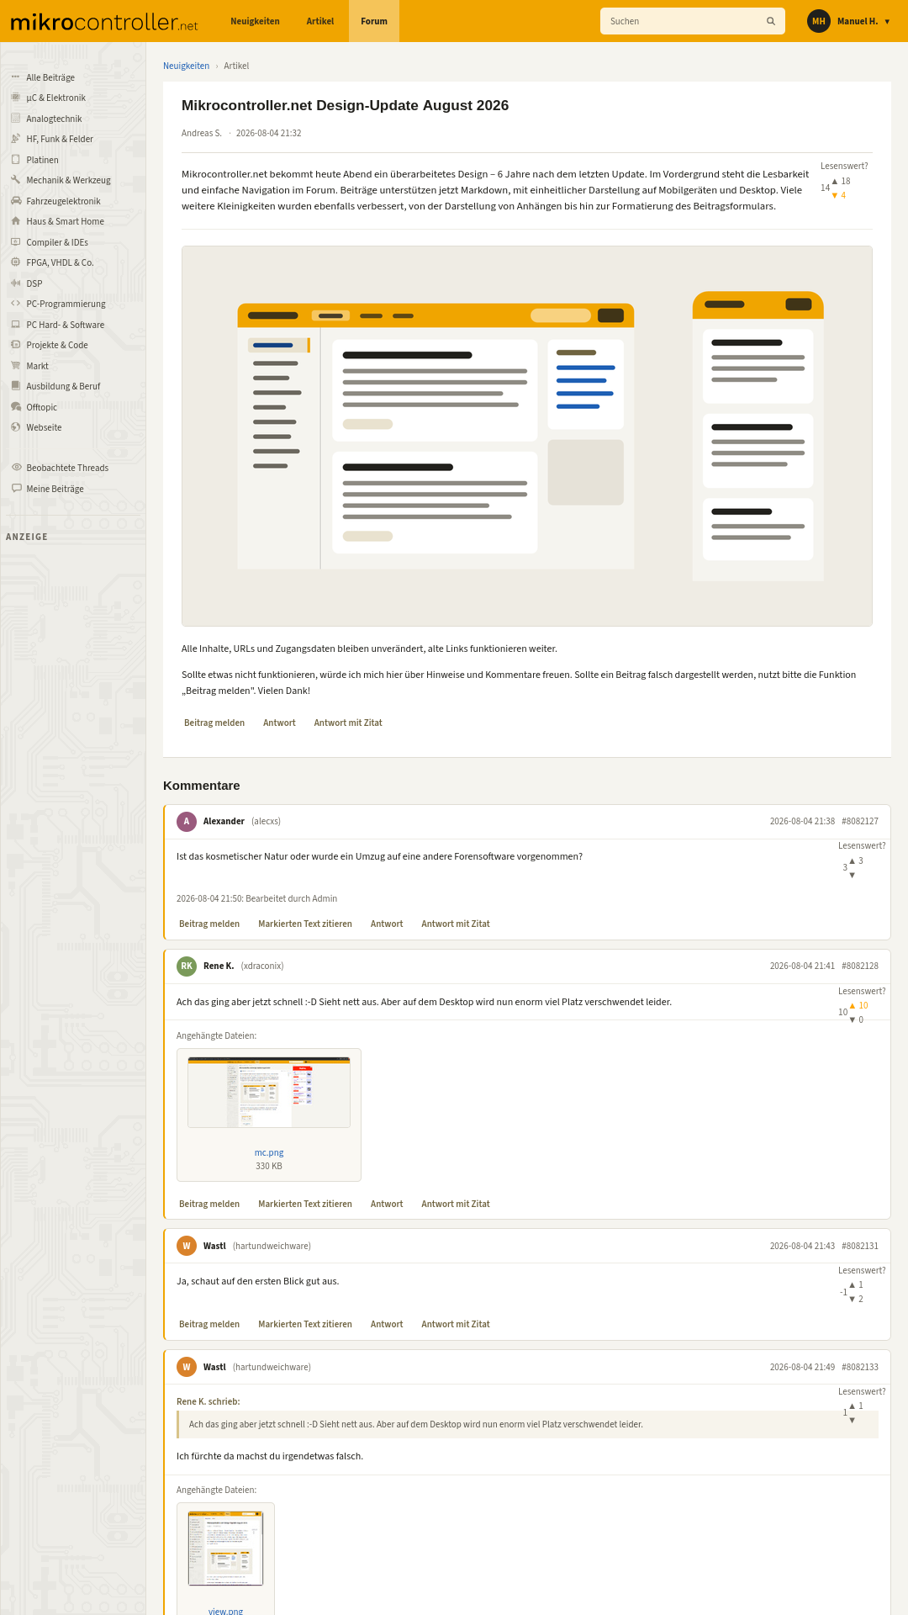Upvote the article as Lesenswert
This screenshot has width=908, height=1615.
[x=835, y=181]
